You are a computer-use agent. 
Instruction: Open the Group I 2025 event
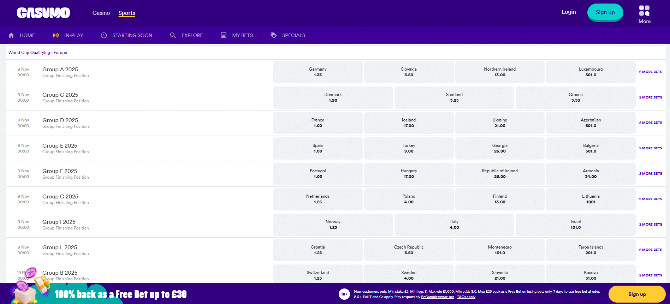tap(59, 222)
